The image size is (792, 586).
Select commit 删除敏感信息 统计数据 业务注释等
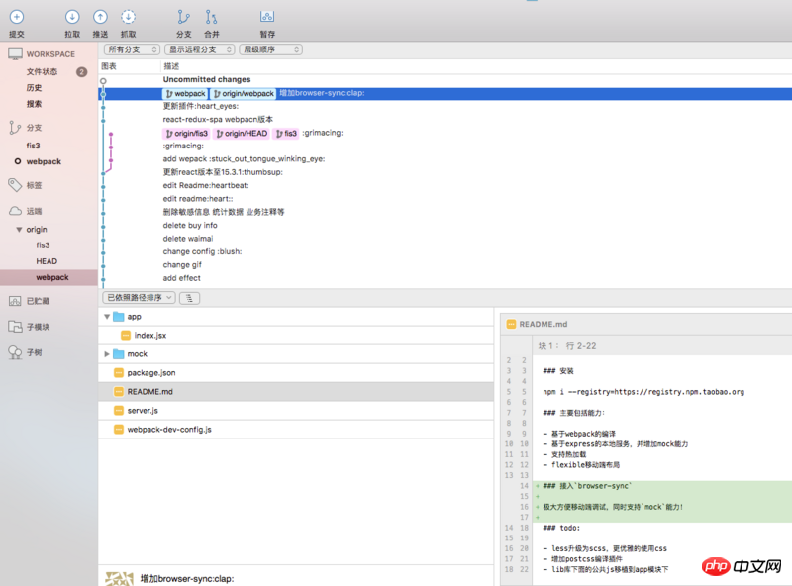tap(445, 212)
